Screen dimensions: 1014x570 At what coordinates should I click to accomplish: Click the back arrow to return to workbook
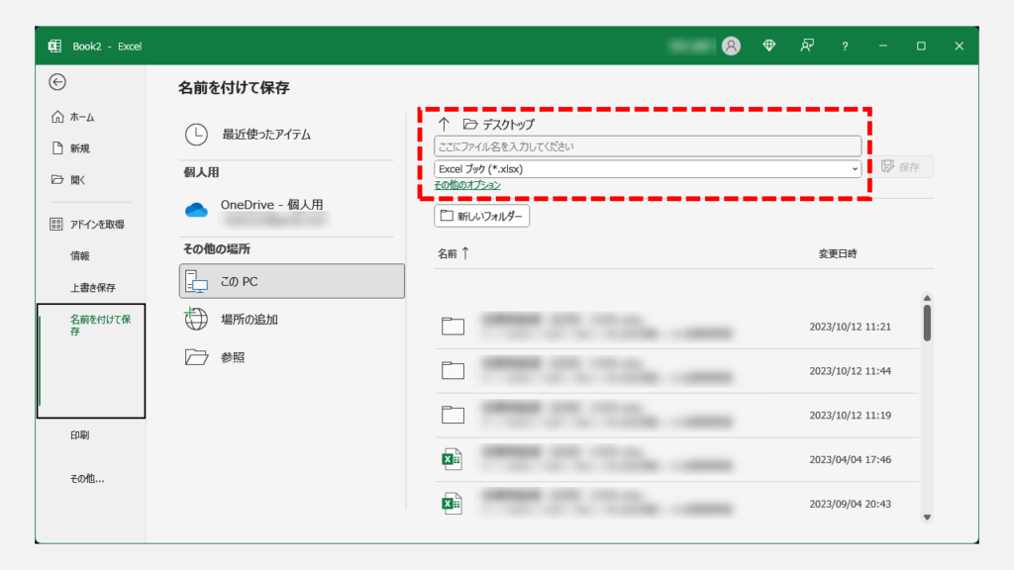pyautogui.click(x=57, y=82)
